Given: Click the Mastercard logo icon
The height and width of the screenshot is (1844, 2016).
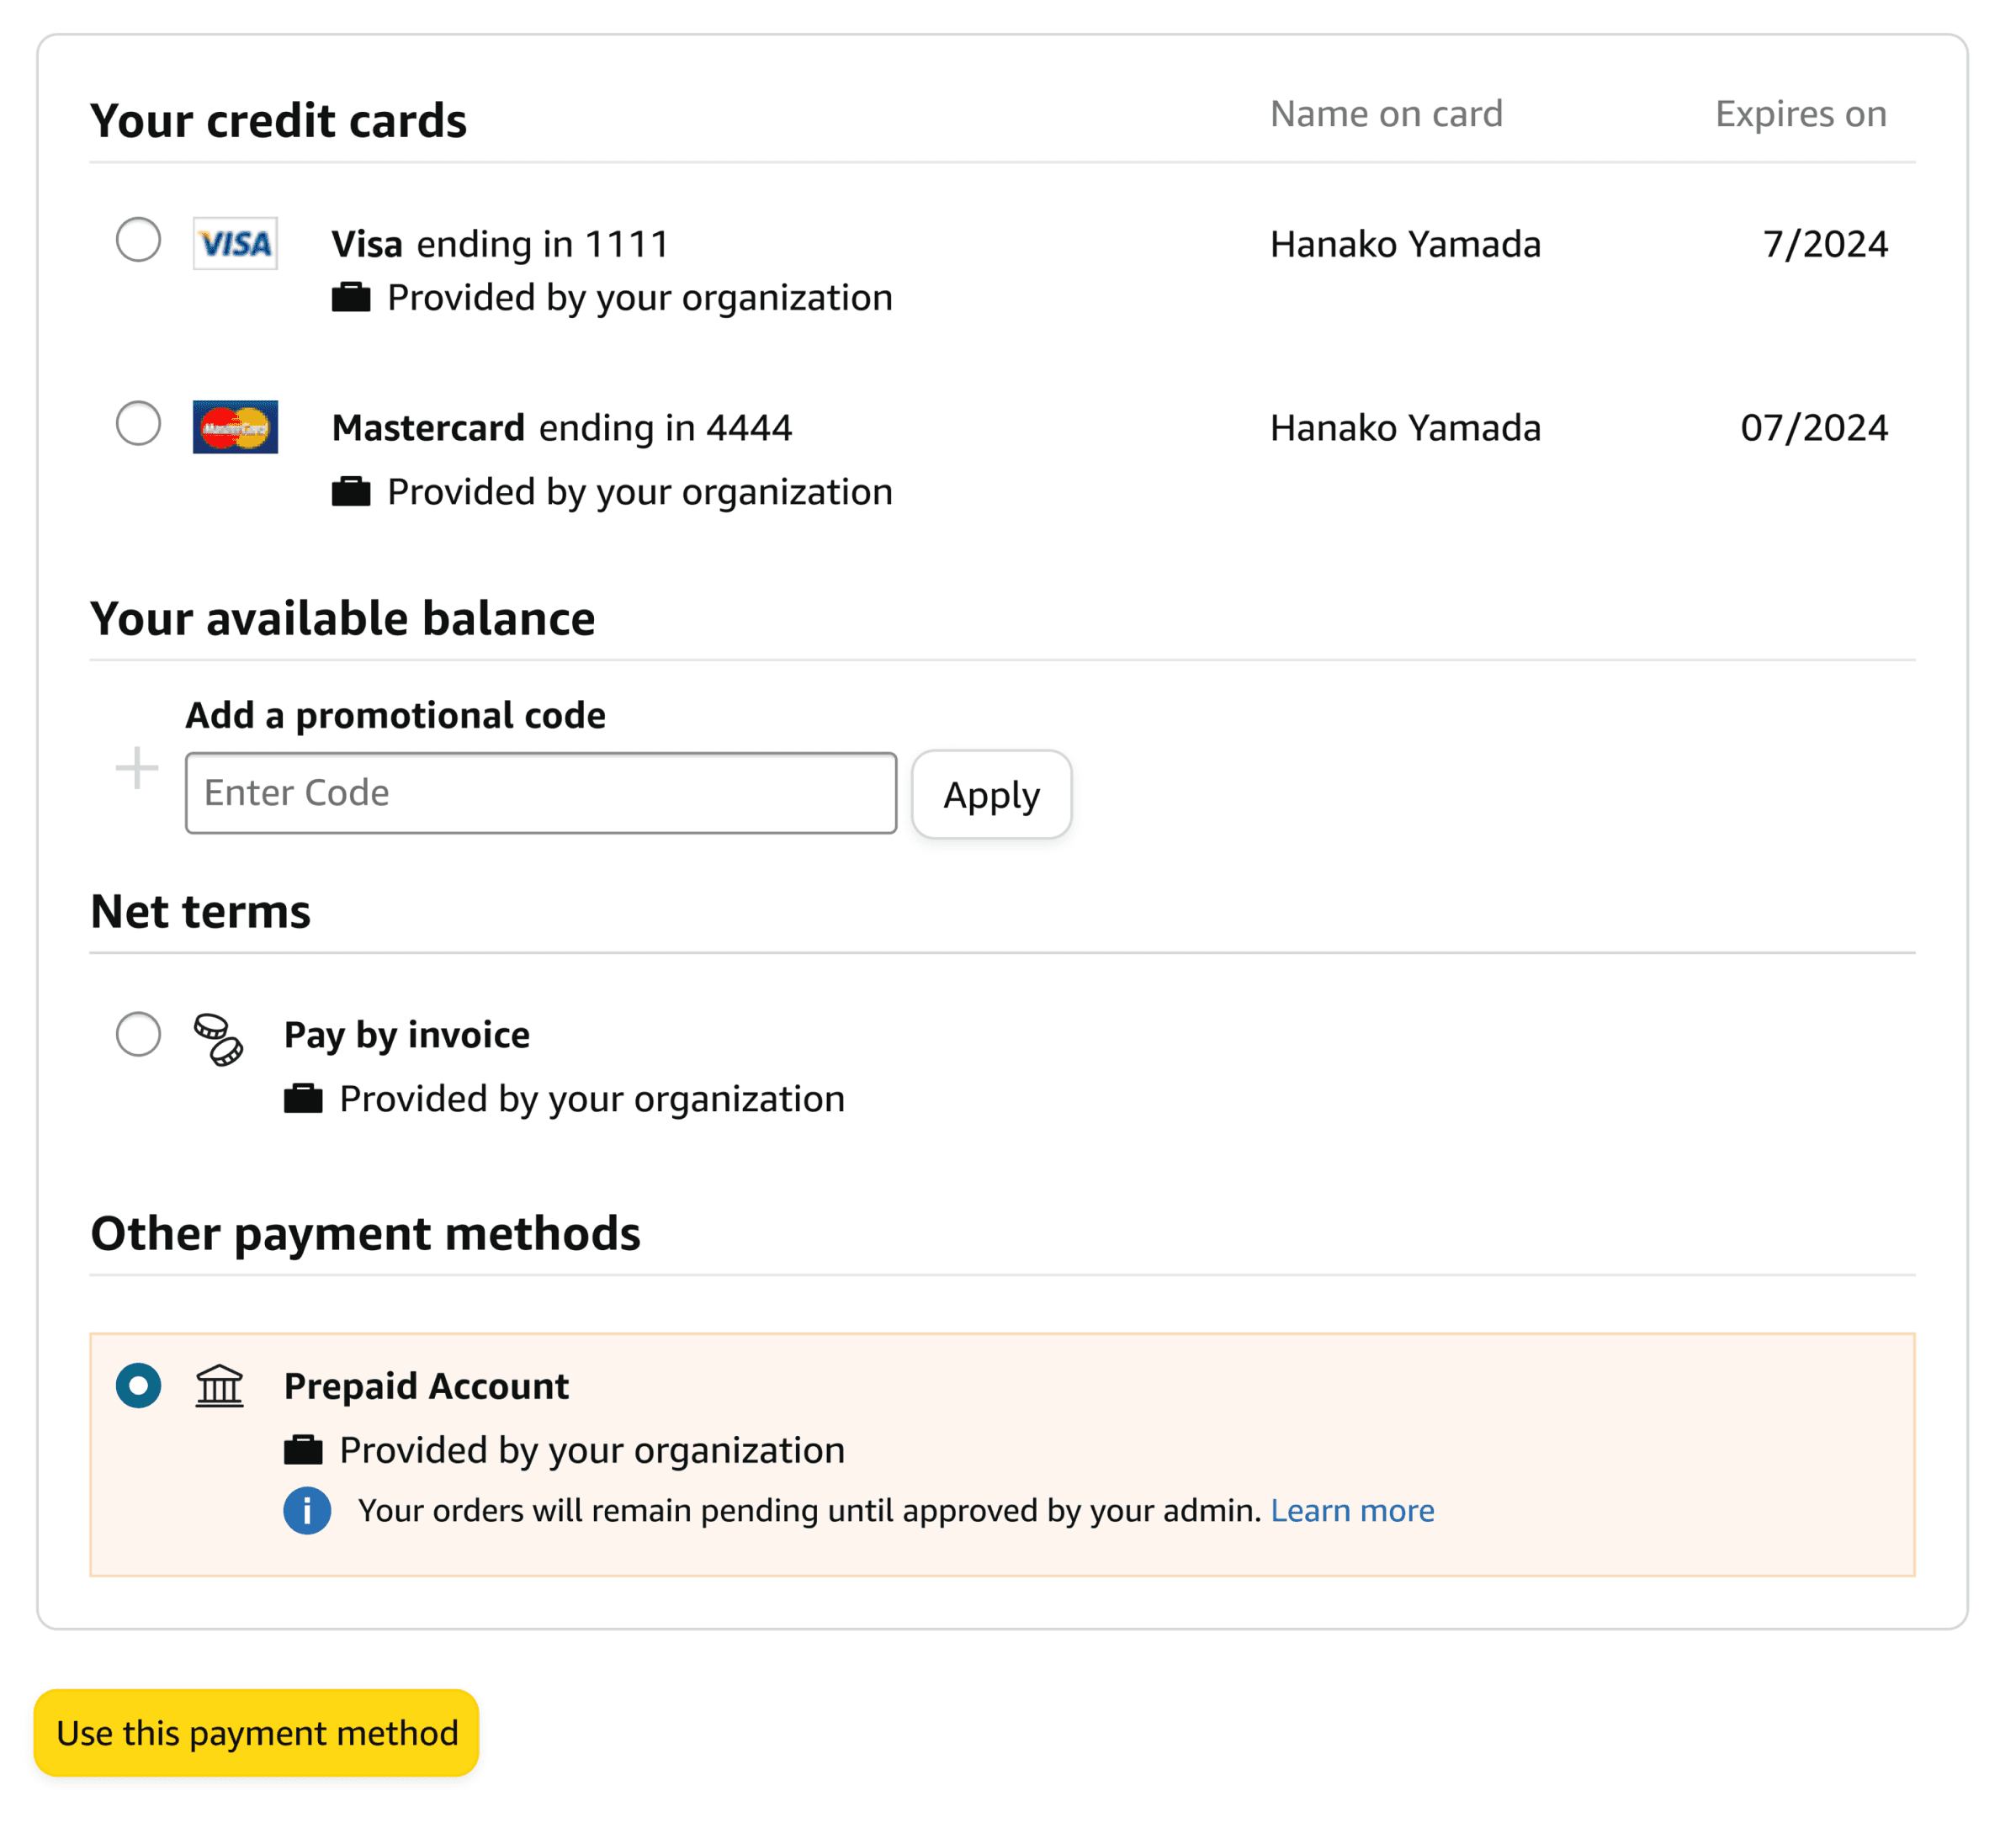Looking at the screenshot, I should [x=235, y=427].
